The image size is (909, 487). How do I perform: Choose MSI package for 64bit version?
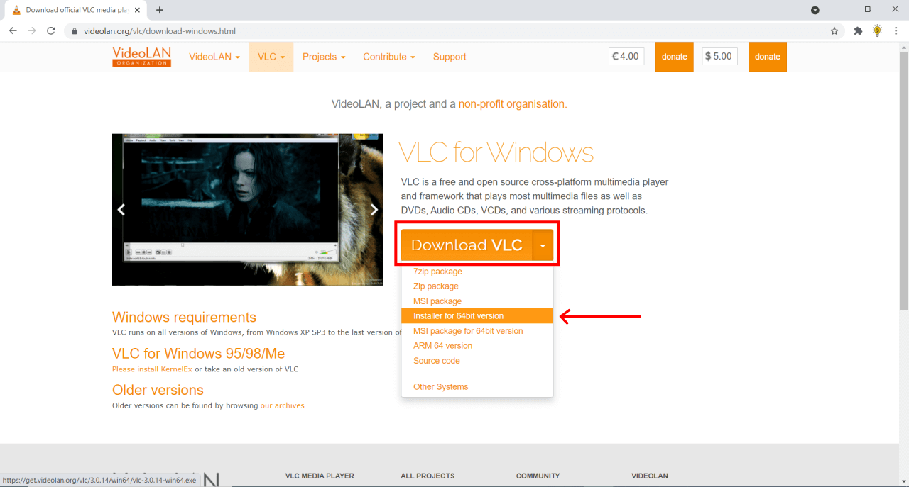468,331
